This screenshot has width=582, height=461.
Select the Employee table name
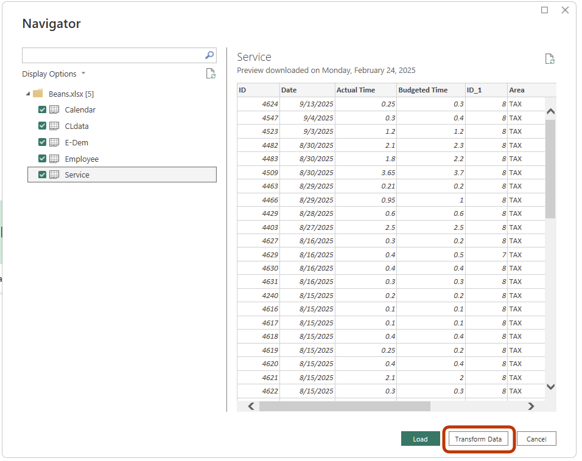coord(82,159)
